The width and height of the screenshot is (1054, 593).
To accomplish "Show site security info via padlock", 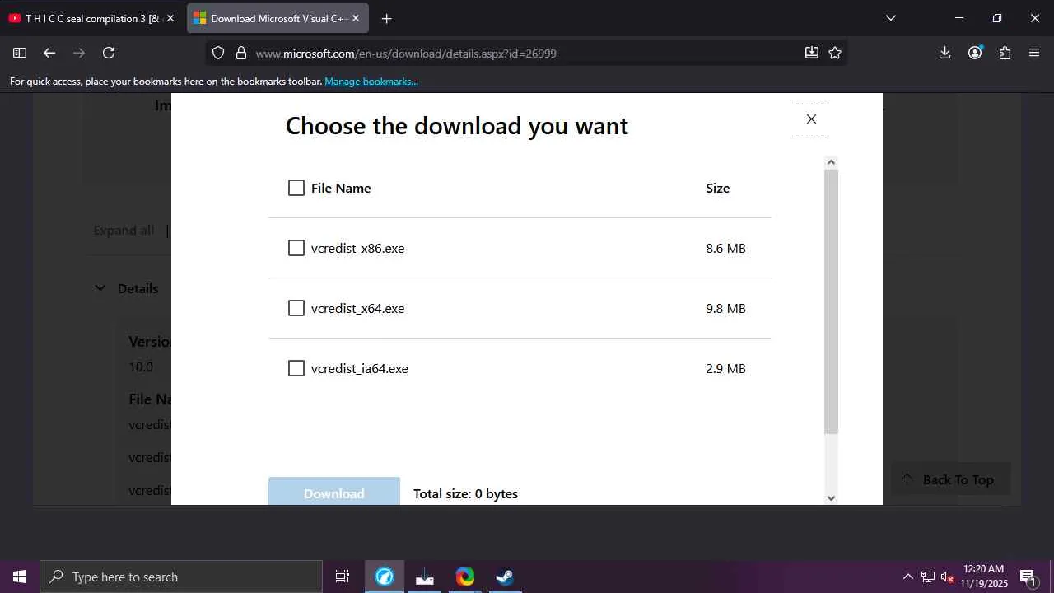I will click(241, 53).
